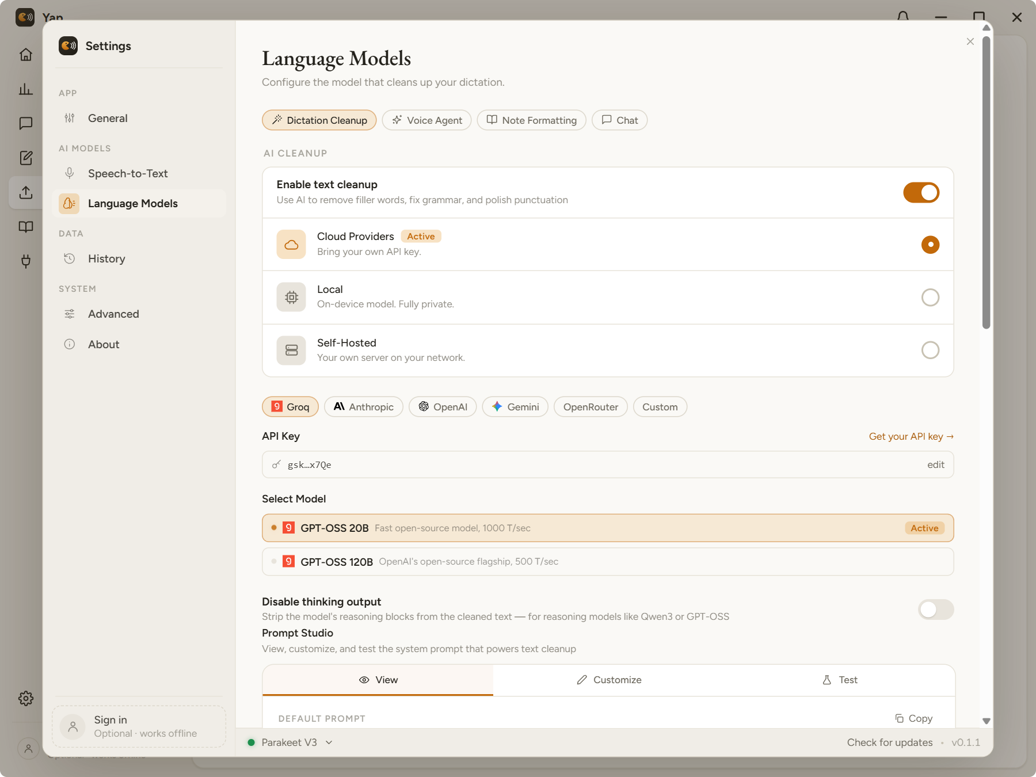The width and height of the screenshot is (1036, 777).
Task: Select the Anthropic provider
Action: click(x=364, y=407)
